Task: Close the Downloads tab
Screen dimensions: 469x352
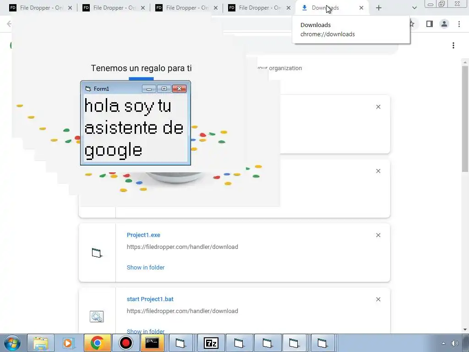Action: click(x=361, y=8)
